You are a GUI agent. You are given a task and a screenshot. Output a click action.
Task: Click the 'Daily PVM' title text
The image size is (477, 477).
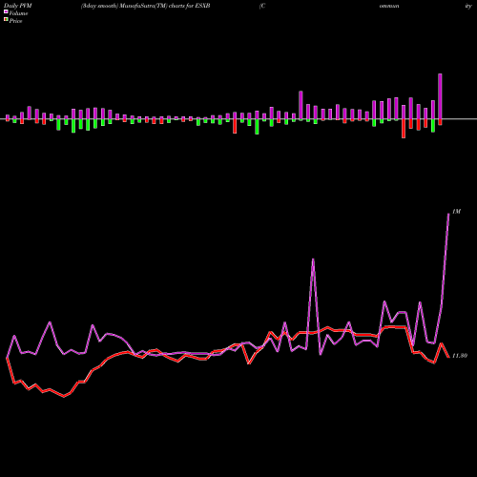pos(18,6)
